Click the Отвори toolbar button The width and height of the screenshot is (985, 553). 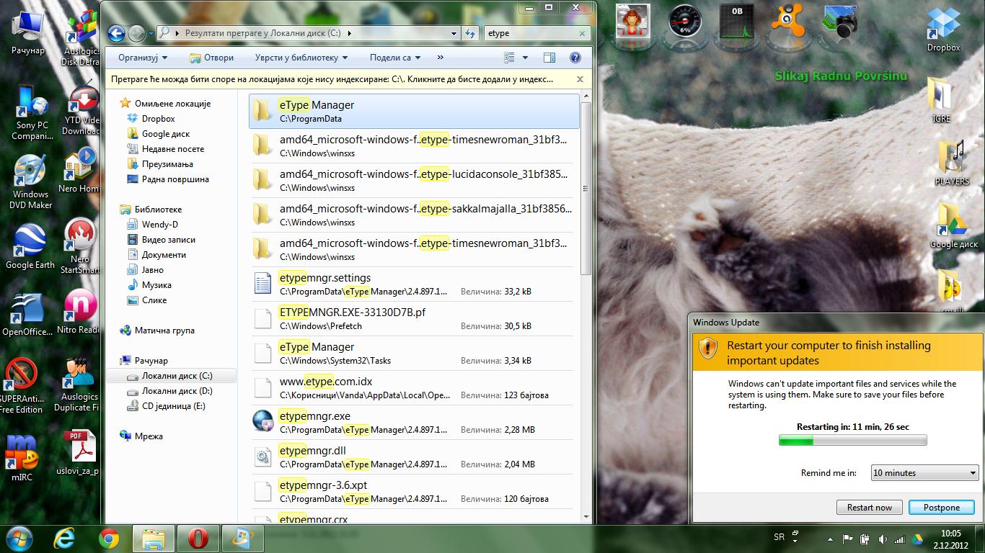click(x=211, y=58)
